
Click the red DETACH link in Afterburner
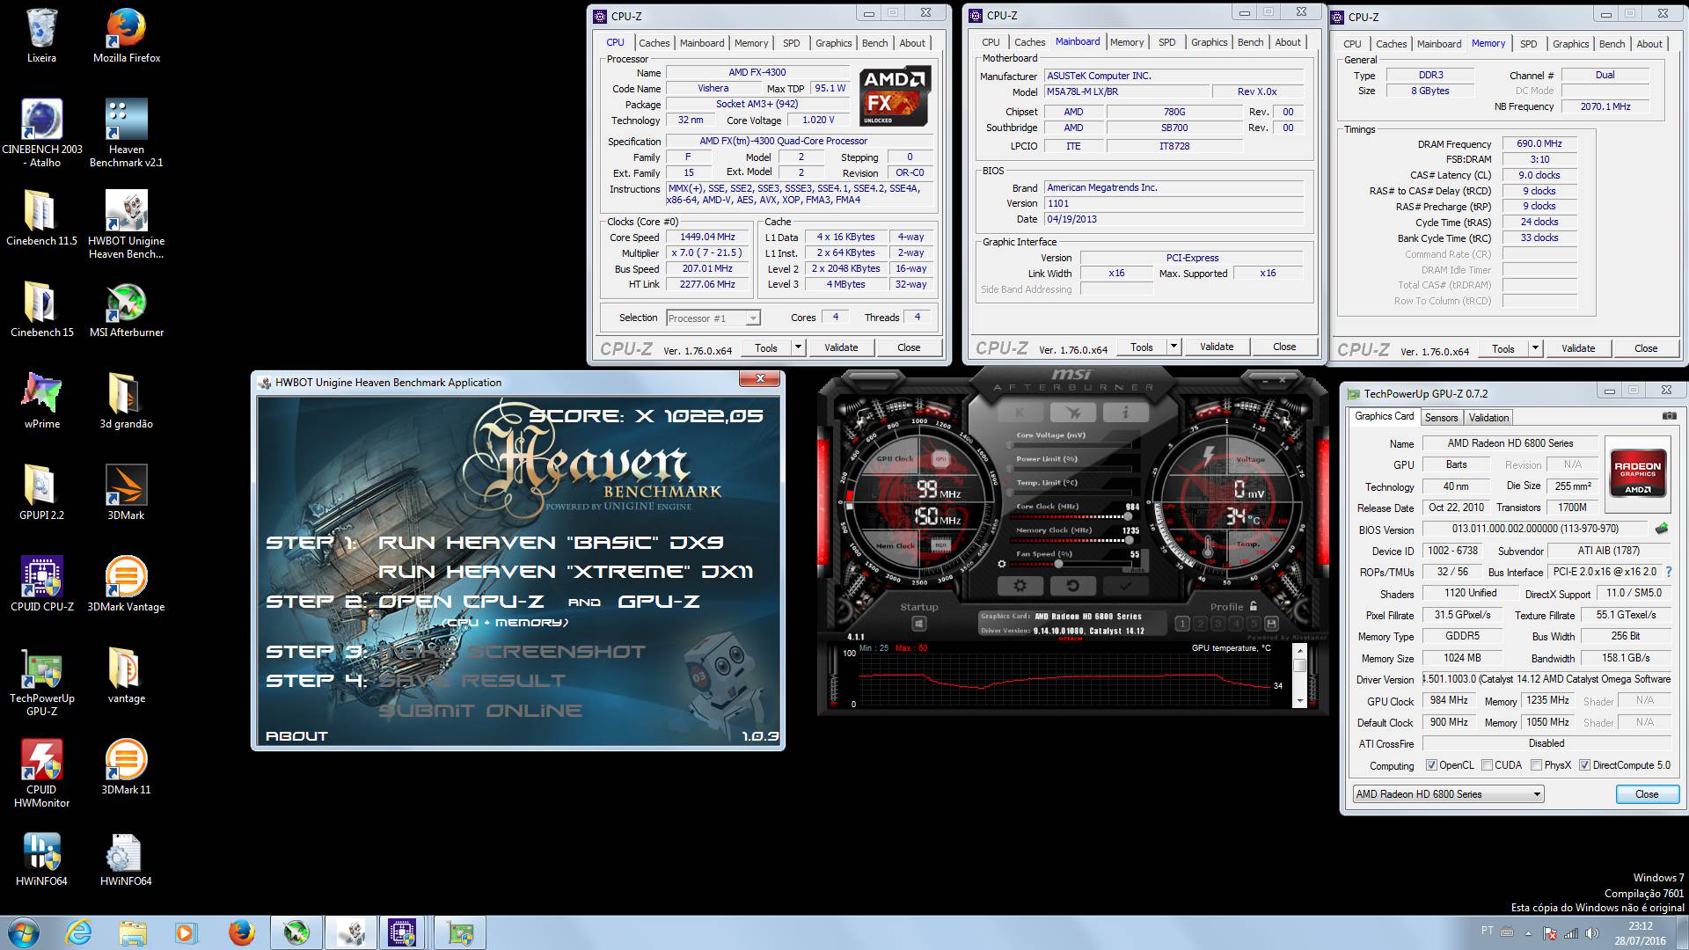(x=1070, y=639)
